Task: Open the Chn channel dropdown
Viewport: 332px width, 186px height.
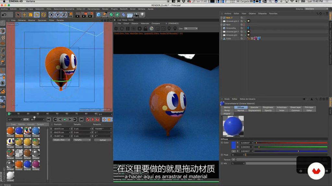Action: point(191,28)
